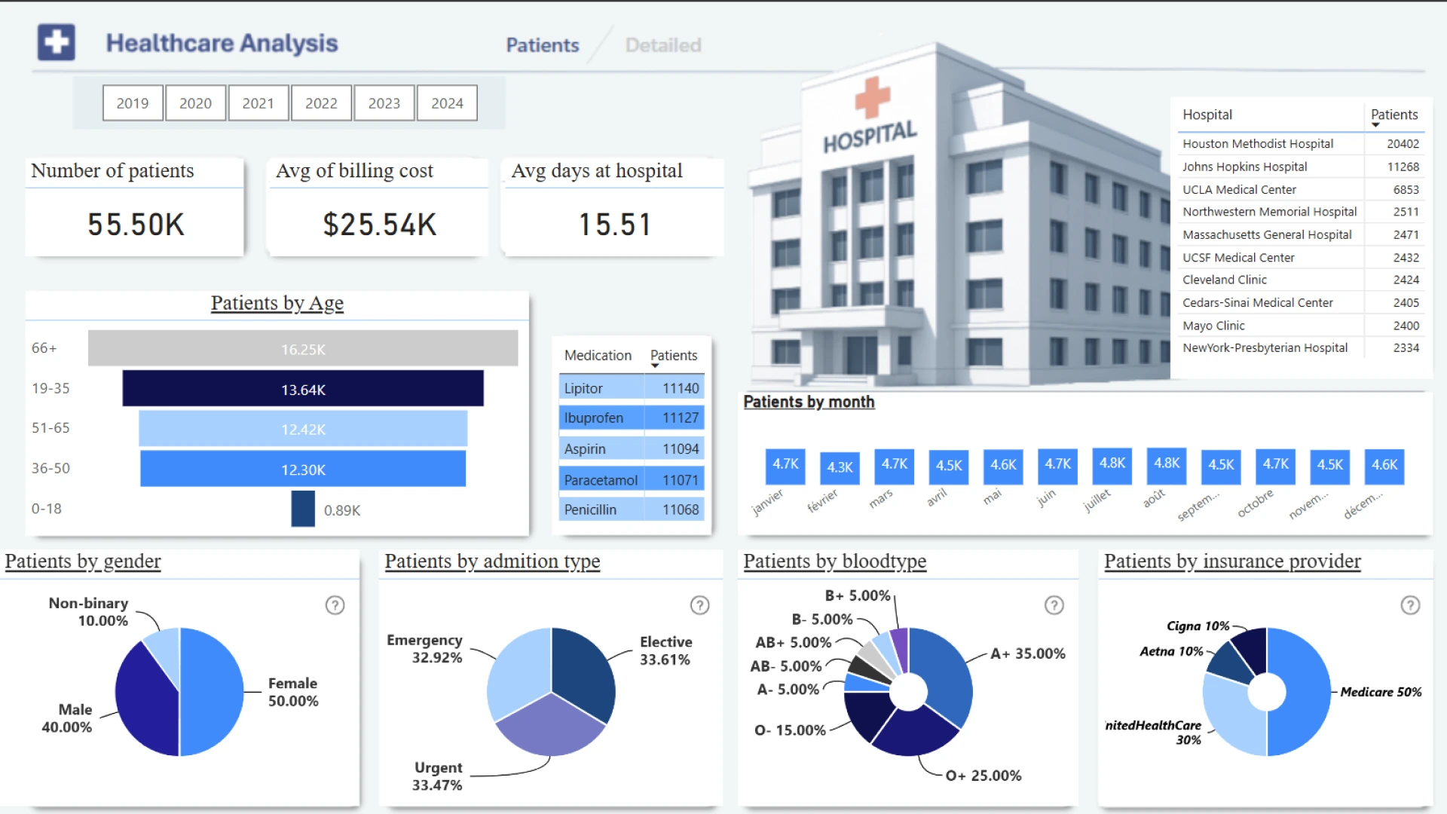Sort medication table by Patients arrow
Viewport: 1447px width, 814px height.
pyautogui.click(x=655, y=366)
